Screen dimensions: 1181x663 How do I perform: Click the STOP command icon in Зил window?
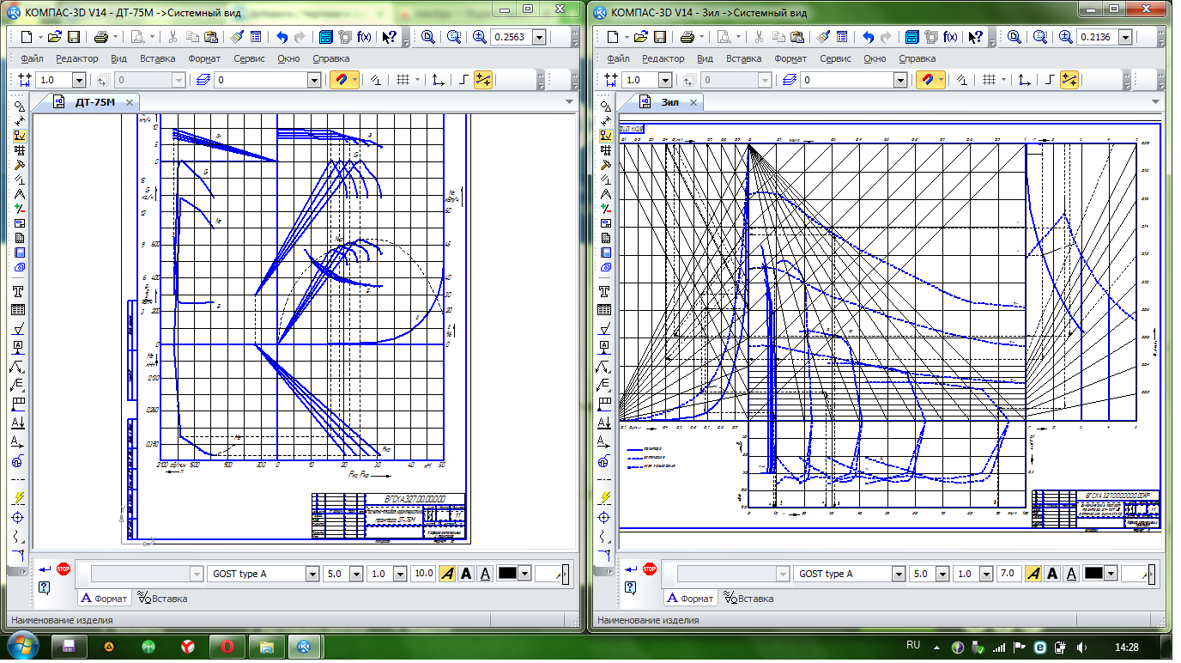(x=649, y=568)
